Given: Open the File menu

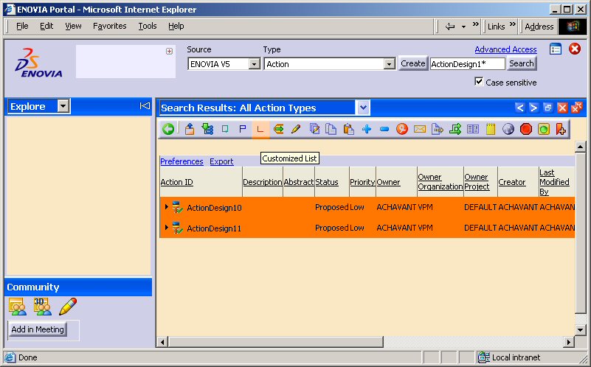Looking at the screenshot, I should (22, 26).
